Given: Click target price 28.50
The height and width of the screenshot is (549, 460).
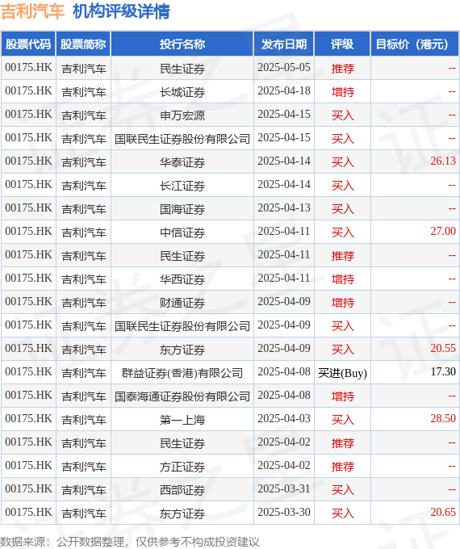Looking at the screenshot, I should [443, 419].
